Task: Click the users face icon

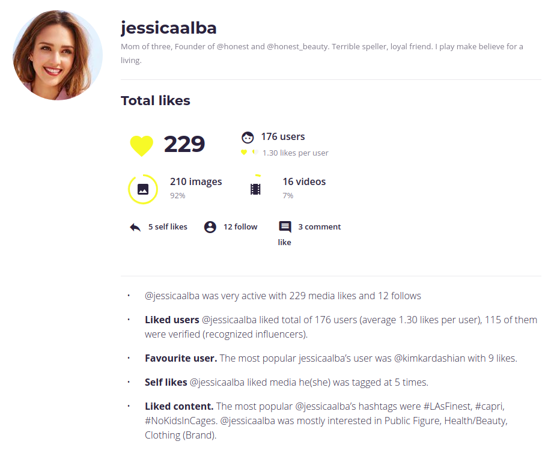Action: point(248,137)
